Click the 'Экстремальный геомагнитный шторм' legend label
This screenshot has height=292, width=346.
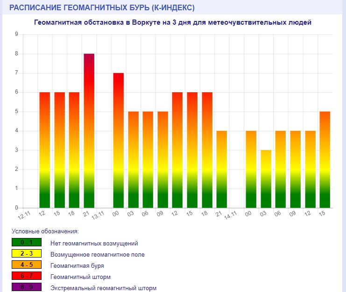[x=103, y=288]
